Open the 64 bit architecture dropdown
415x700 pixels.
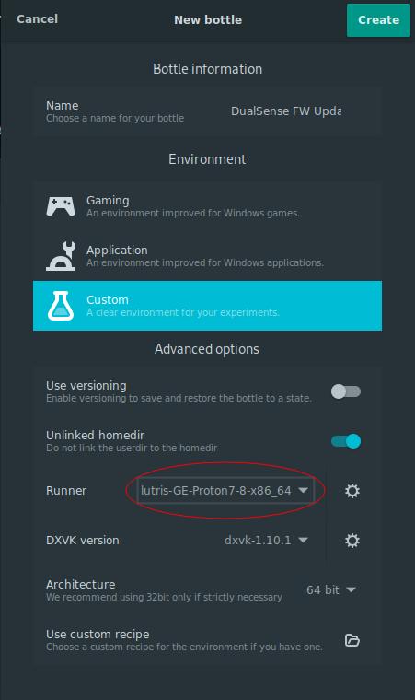[330, 589]
